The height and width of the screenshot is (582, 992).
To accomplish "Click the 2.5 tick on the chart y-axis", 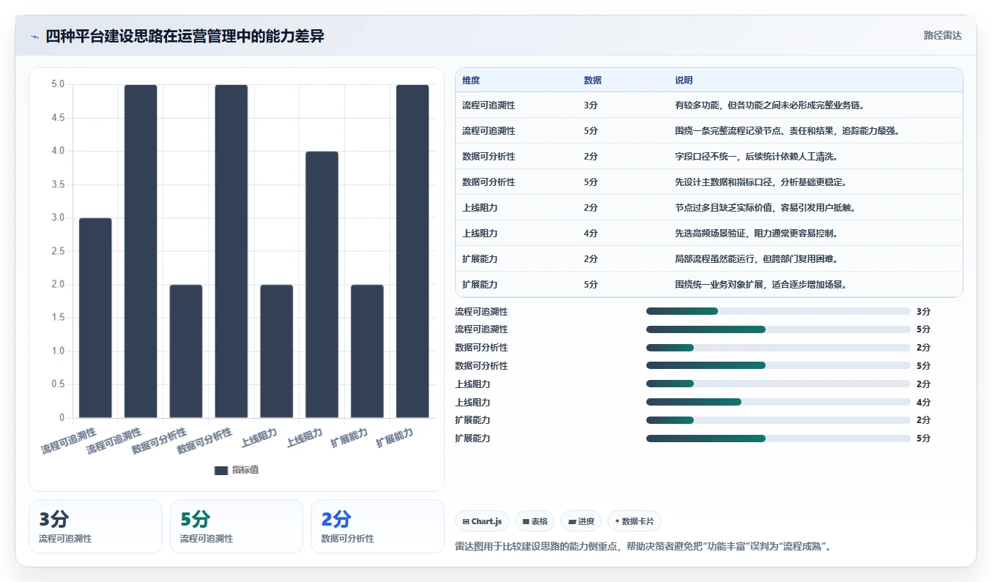I will (x=57, y=251).
